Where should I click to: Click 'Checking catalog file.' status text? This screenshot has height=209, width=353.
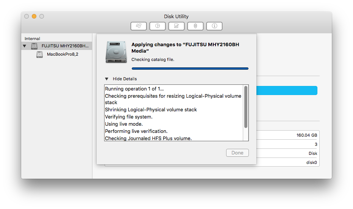[x=153, y=59]
